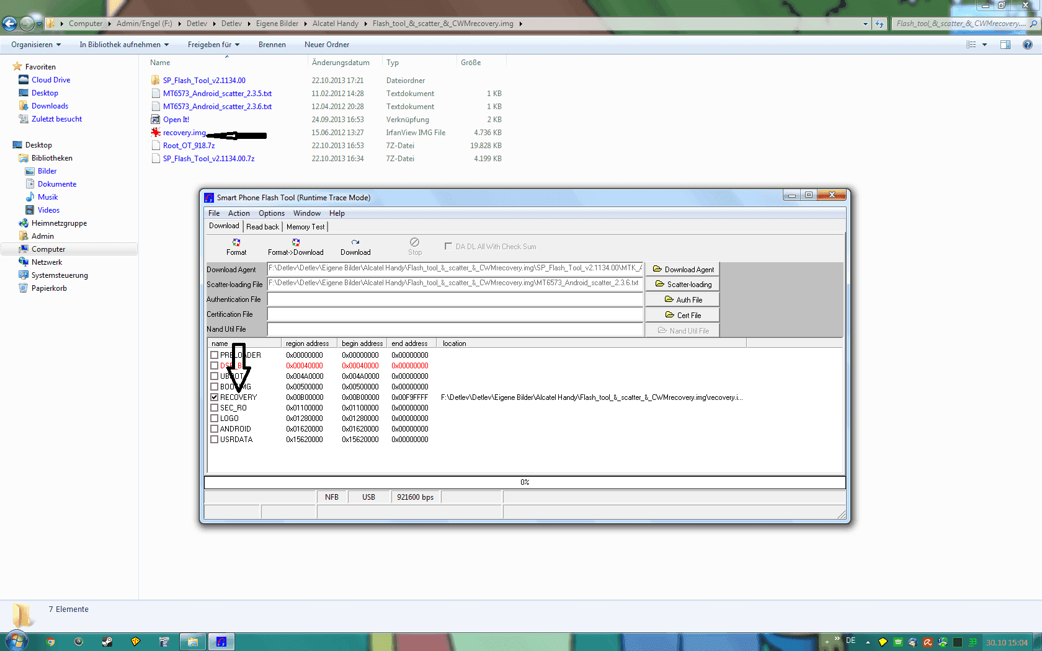The image size is (1042, 651).
Task: Expand path arrow after Eigene Bilder
Action: (306, 24)
